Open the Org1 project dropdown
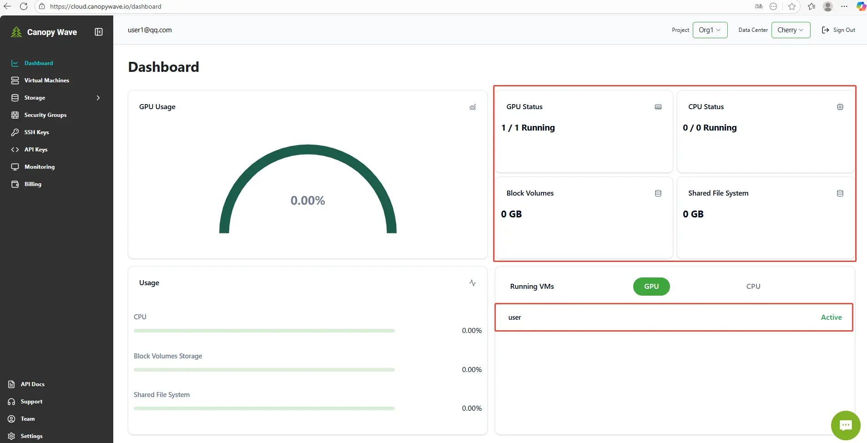Image resolution: width=867 pixels, height=443 pixels. pyautogui.click(x=710, y=30)
